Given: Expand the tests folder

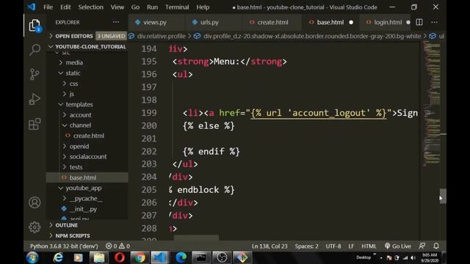Looking at the screenshot, I should tap(76, 167).
